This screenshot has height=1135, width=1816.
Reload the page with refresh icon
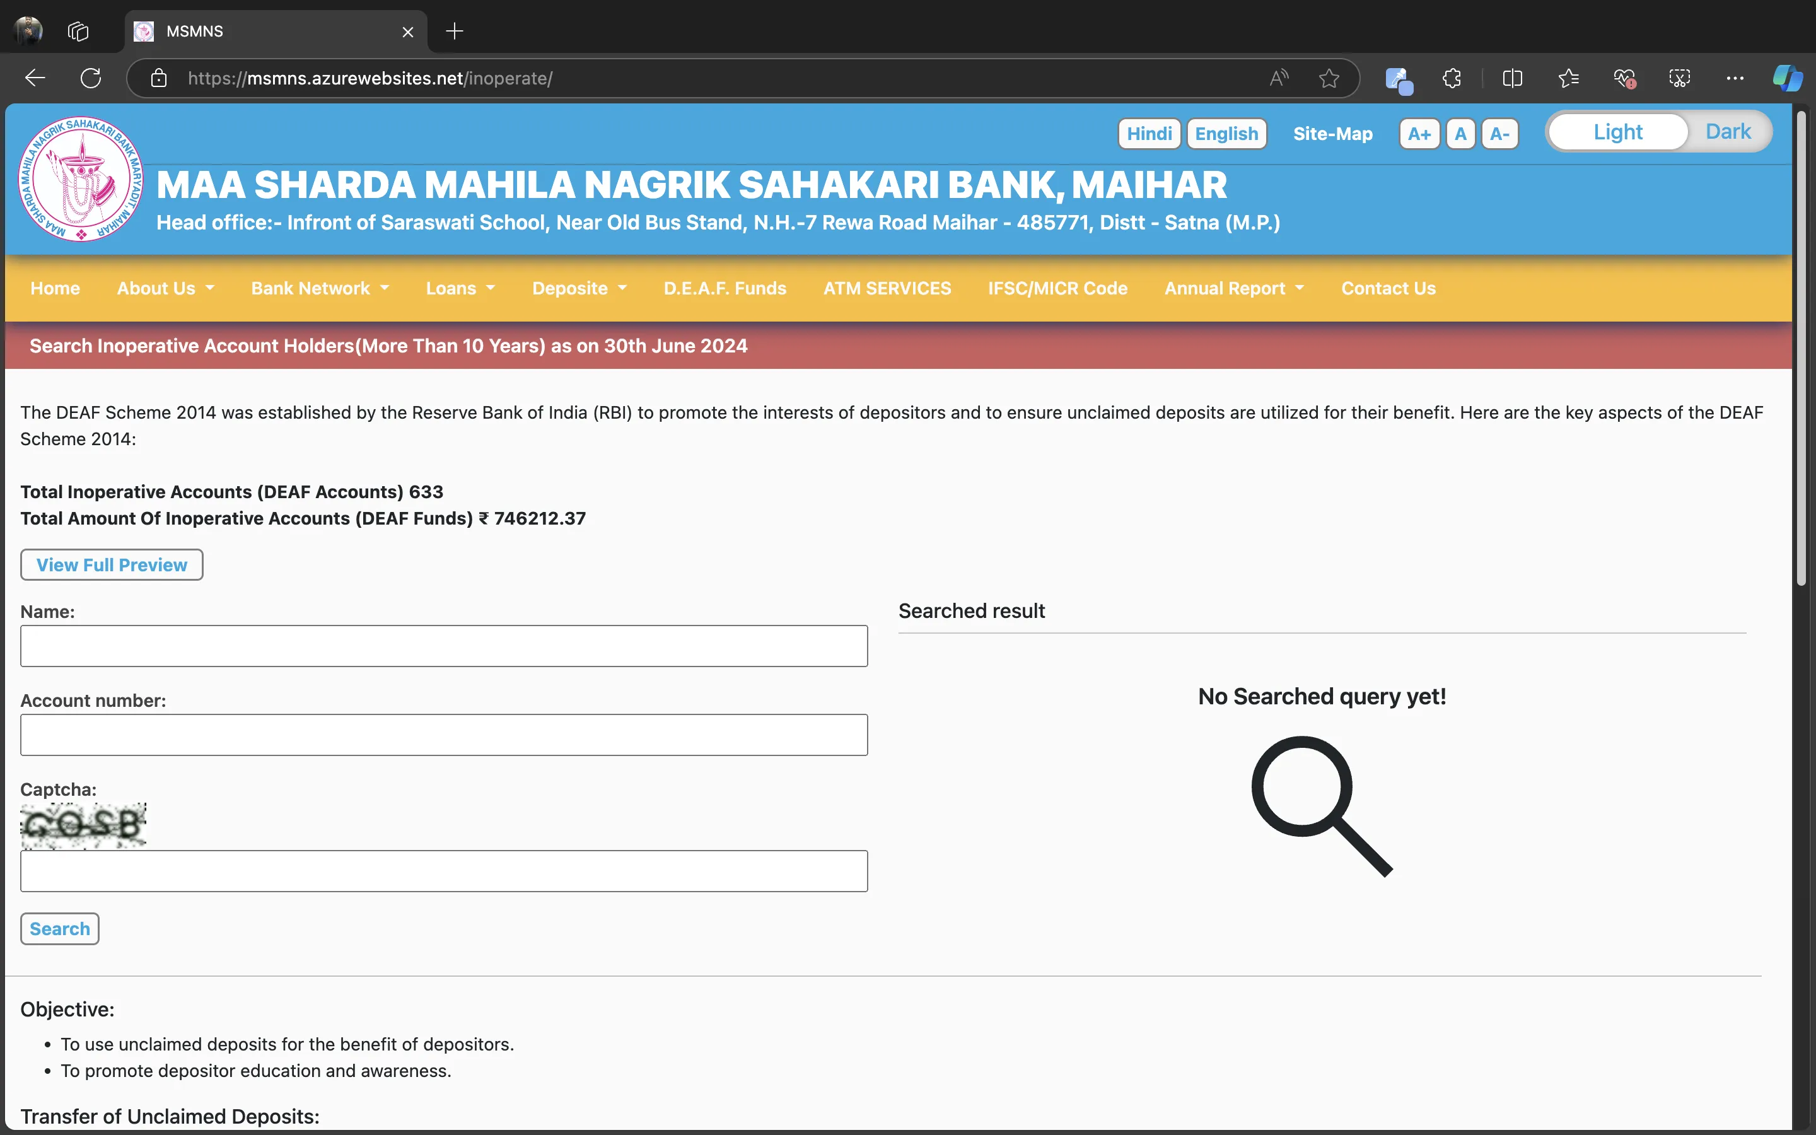click(91, 78)
